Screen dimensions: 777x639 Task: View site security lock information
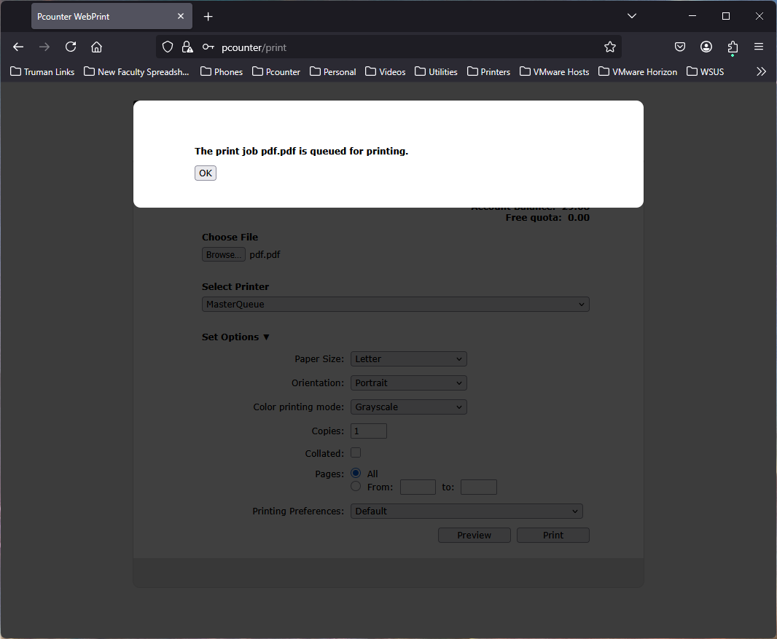click(187, 47)
